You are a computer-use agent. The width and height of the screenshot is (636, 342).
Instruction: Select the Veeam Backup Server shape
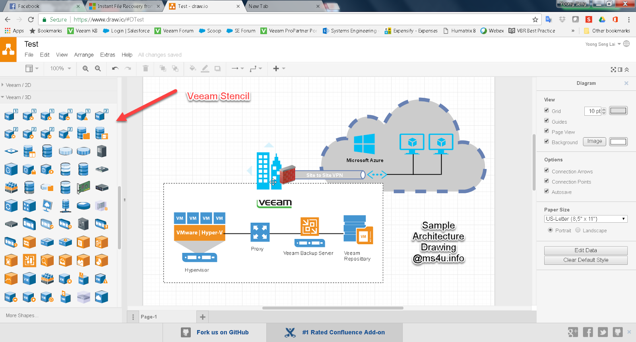(x=310, y=232)
